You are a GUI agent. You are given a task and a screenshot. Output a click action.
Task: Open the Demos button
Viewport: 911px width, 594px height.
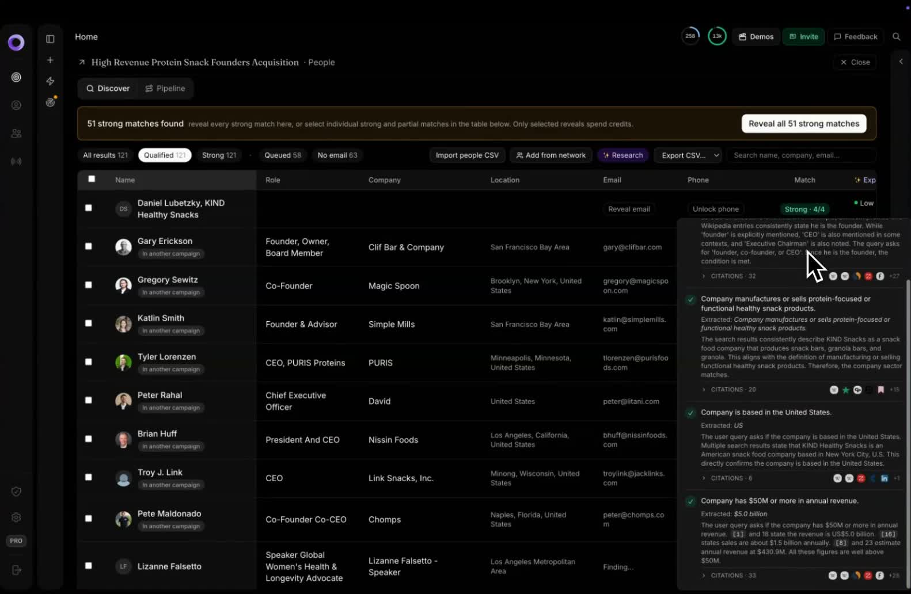(756, 37)
